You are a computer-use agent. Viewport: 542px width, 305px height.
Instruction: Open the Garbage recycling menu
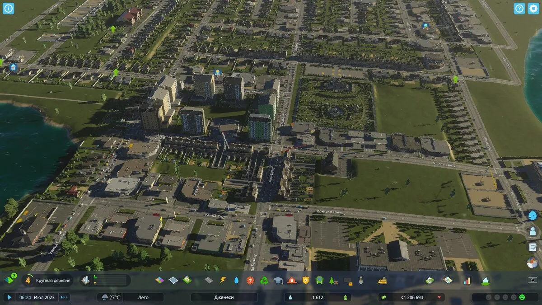point(264,280)
